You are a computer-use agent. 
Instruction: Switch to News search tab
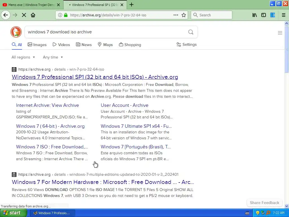[x=84, y=45]
